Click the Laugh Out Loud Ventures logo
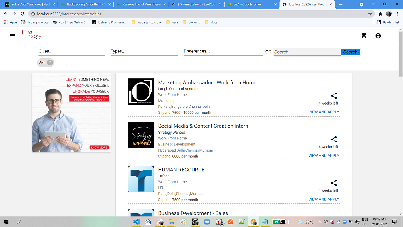This screenshot has height=227, width=403. [x=141, y=92]
